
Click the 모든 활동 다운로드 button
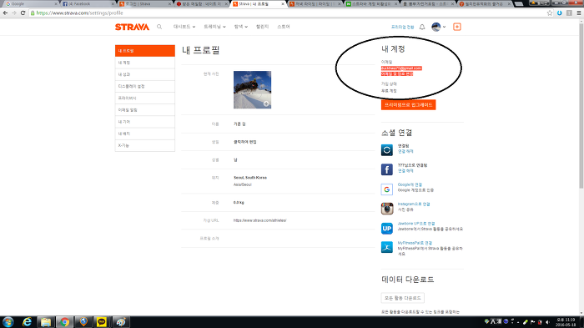point(403,298)
